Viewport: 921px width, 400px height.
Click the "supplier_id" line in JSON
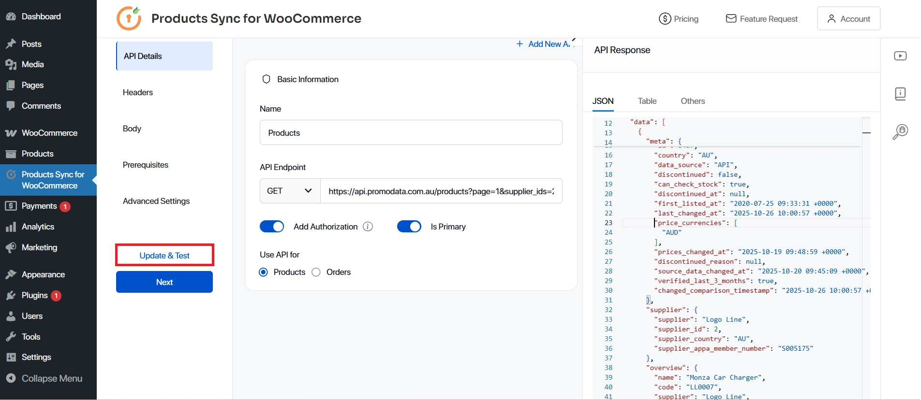coord(687,329)
